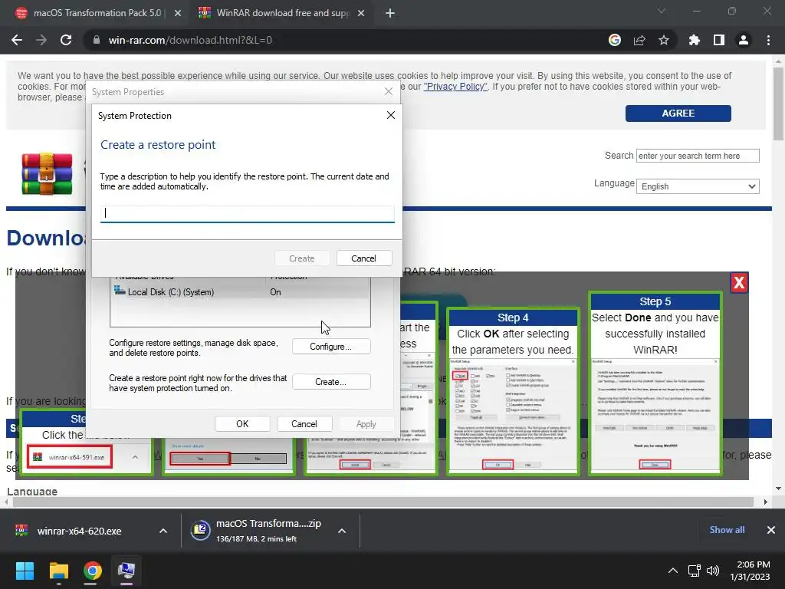
Task: Click the padlock site info icon
Action: pyautogui.click(x=97, y=40)
